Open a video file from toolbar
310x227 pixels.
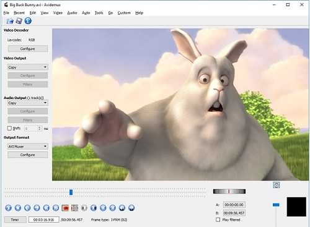tap(10, 21)
